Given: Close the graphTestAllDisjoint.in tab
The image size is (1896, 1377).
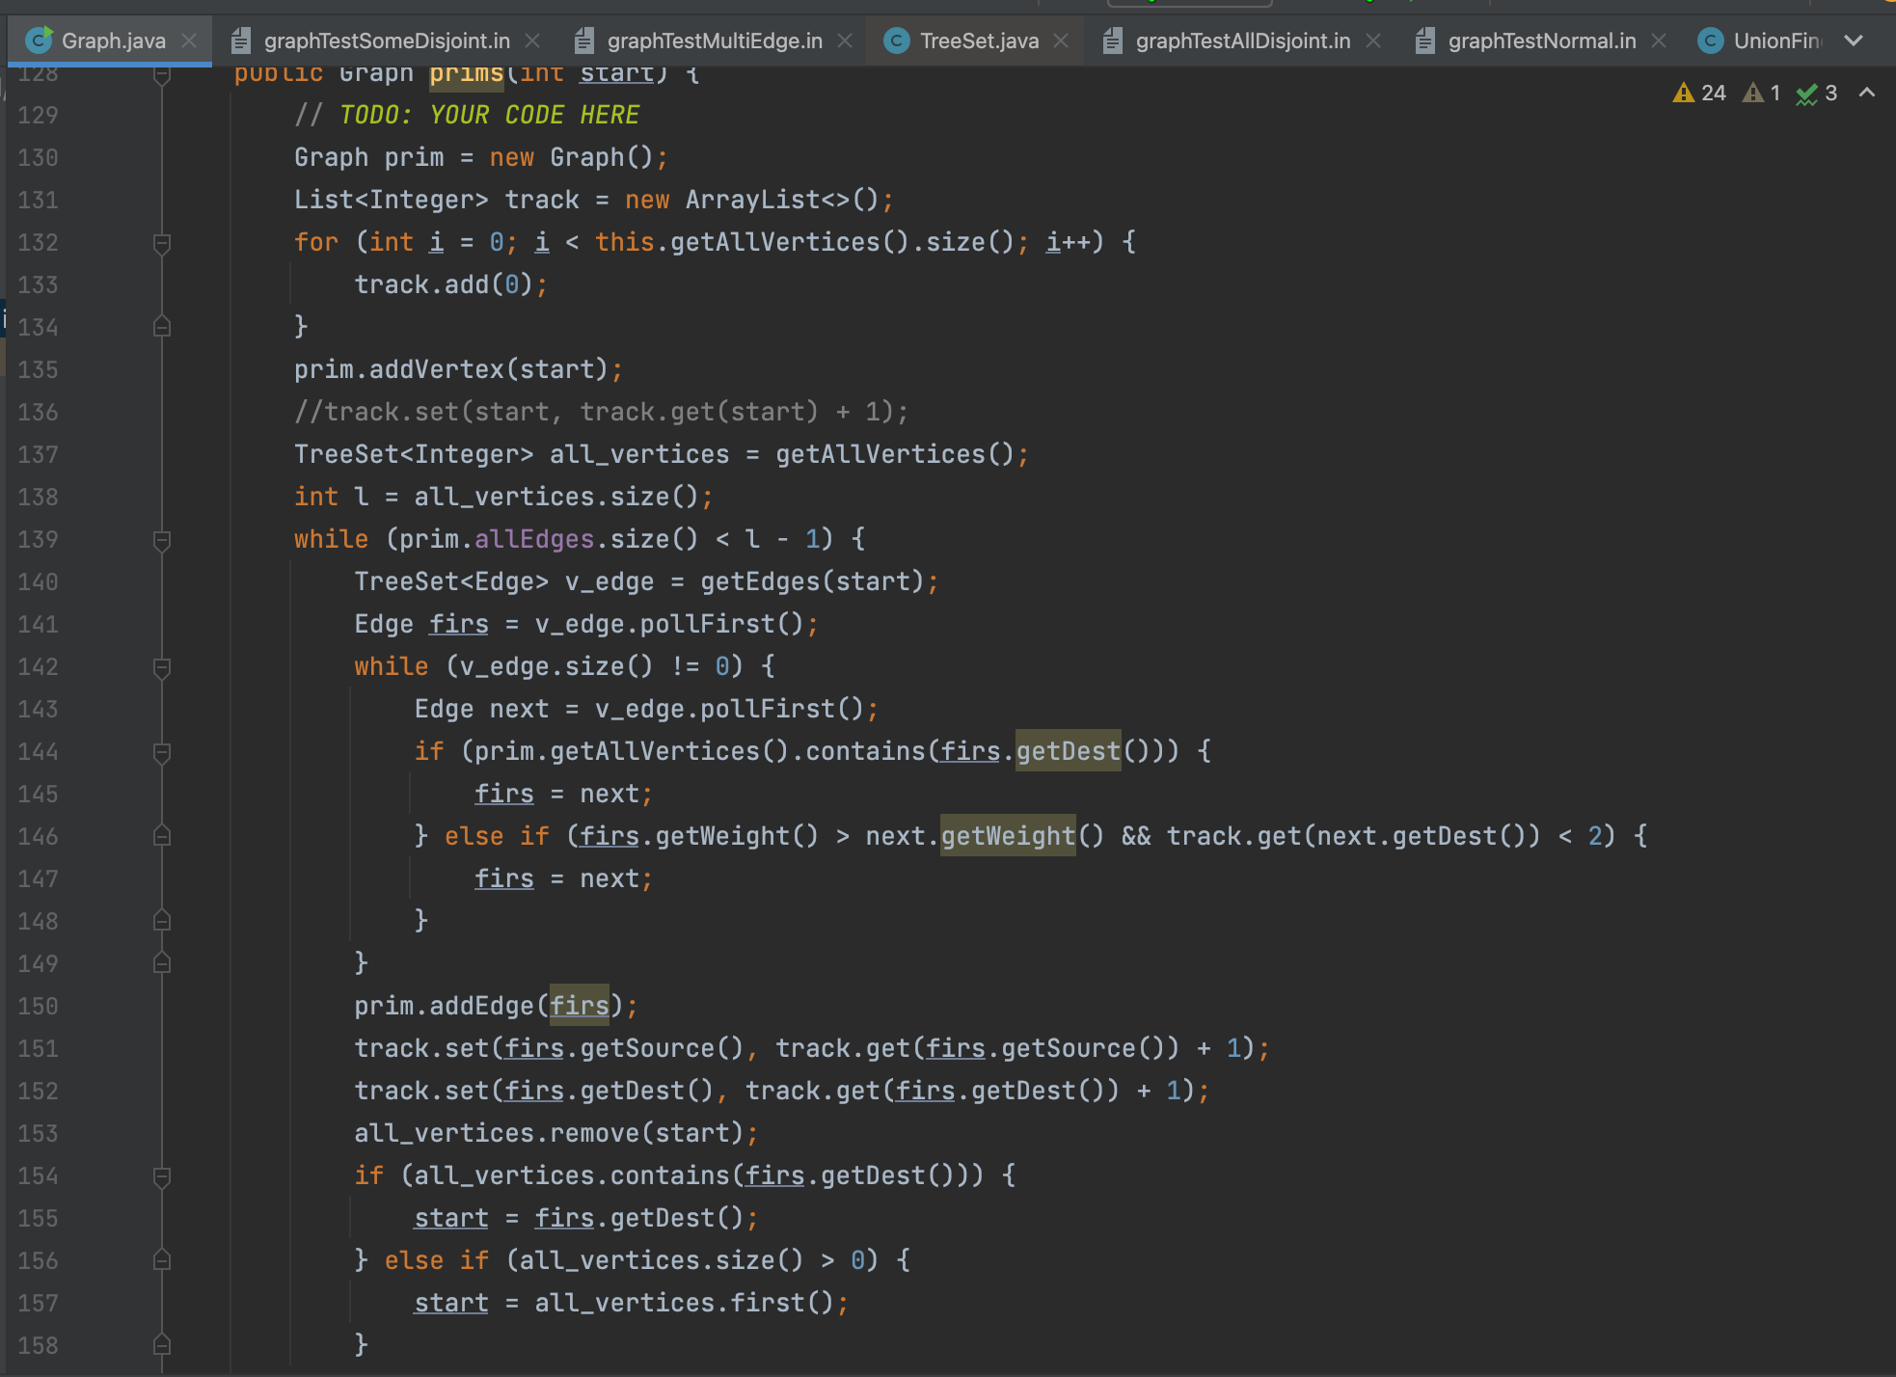Looking at the screenshot, I should click(1373, 40).
